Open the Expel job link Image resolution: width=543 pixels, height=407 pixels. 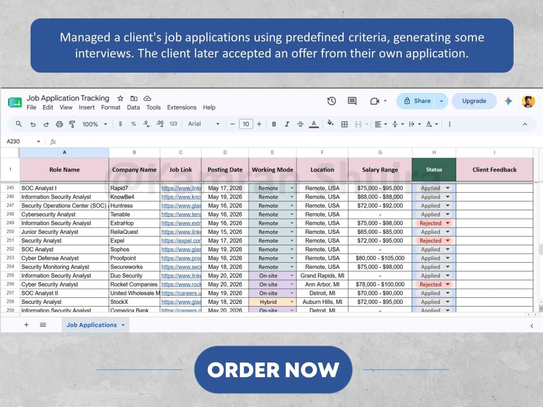(x=181, y=240)
